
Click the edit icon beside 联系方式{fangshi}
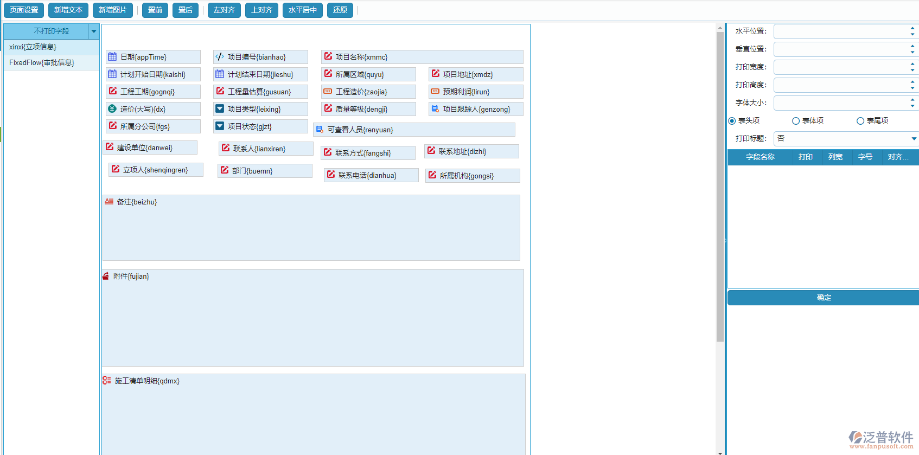(328, 152)
